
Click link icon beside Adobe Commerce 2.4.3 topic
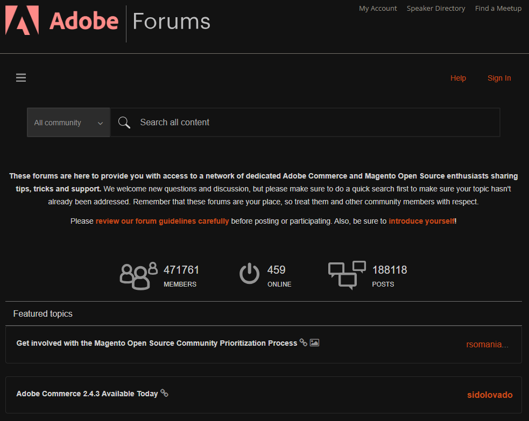point(164,393)
